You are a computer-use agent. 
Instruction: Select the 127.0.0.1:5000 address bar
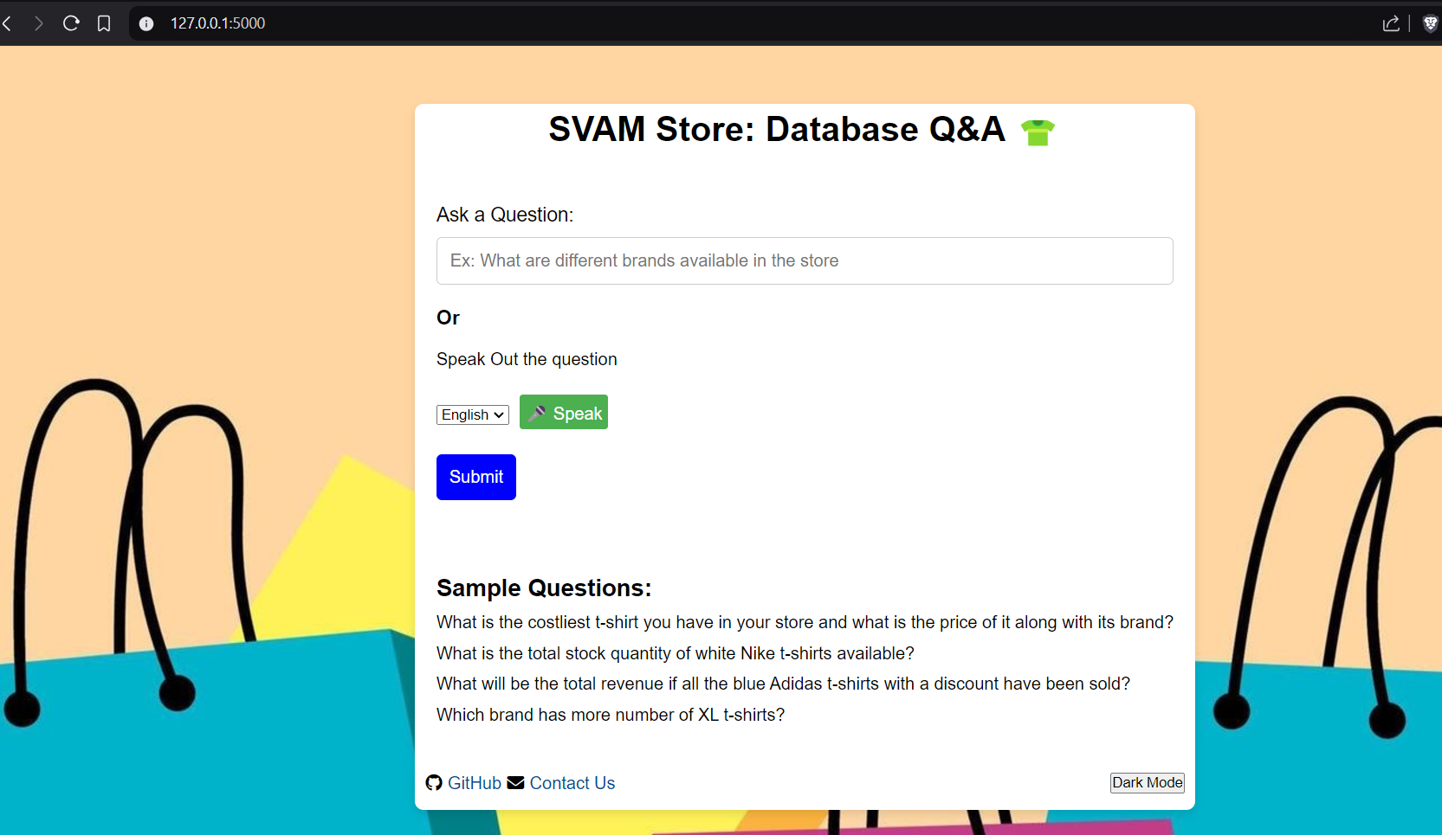point(218,23)
